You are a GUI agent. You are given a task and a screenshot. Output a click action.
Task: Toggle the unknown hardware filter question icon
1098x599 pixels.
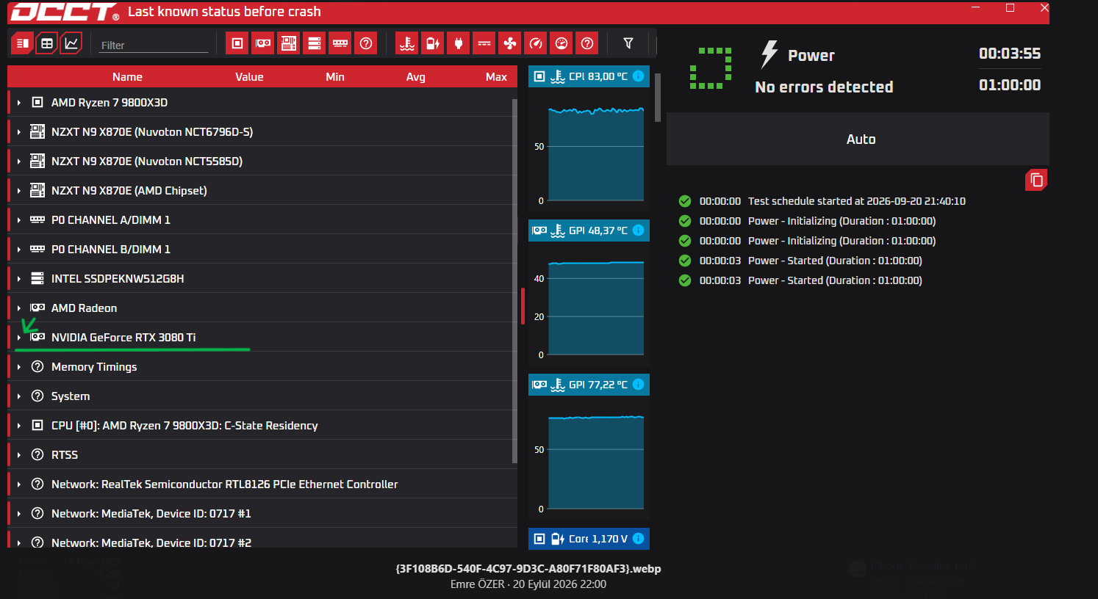(x=365, y=43)
